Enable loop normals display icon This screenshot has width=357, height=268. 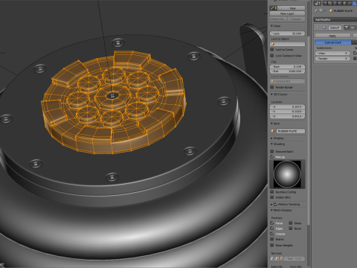click(277, 258)
